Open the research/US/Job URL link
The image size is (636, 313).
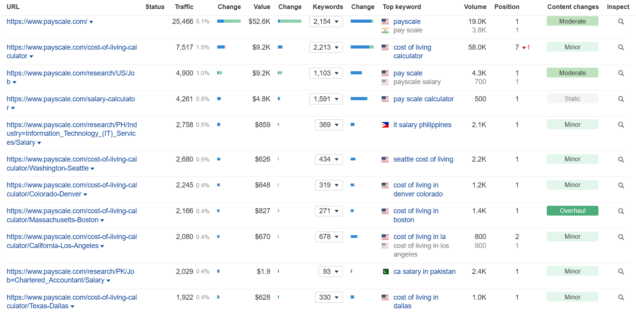tap(70, 77)
